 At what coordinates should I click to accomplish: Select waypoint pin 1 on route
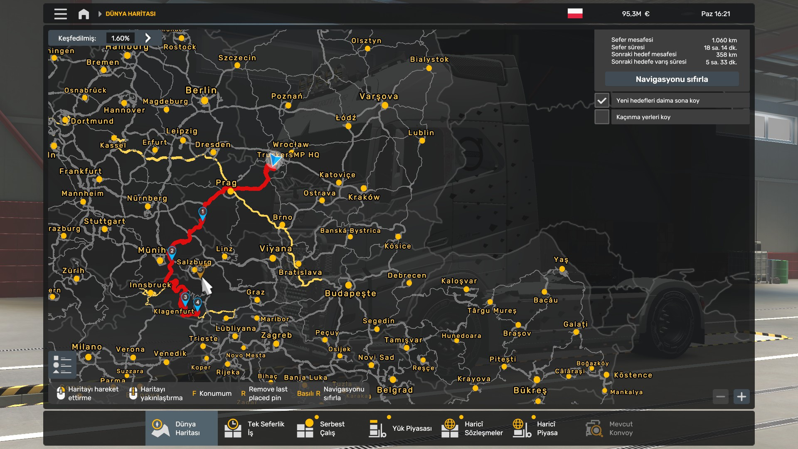pos(202,213)
